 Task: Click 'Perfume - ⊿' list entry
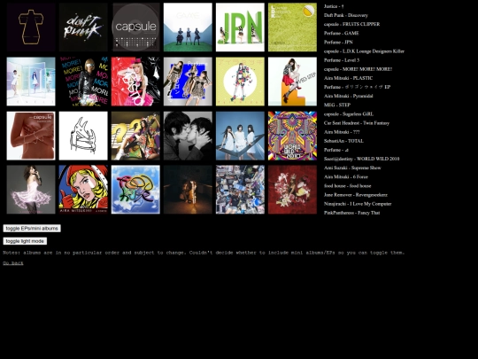336,150
